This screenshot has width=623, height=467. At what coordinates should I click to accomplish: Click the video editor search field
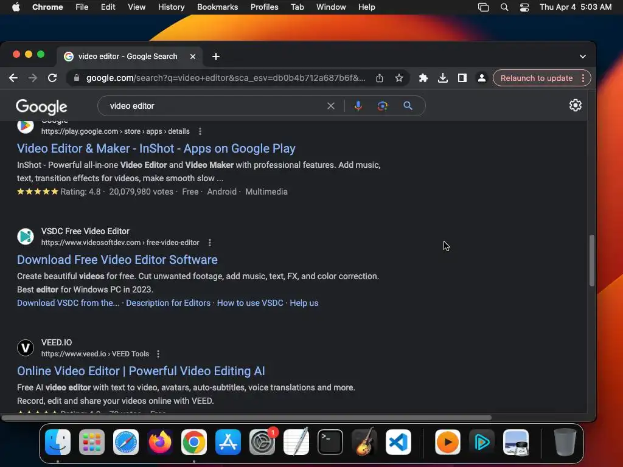(215, 106)
